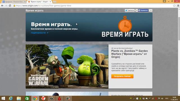The height and width of the screenshot is (101, 180).
Task: Open Yandex Browser from the taskbar
Action: pyautogui.click(x=43, y=98)
